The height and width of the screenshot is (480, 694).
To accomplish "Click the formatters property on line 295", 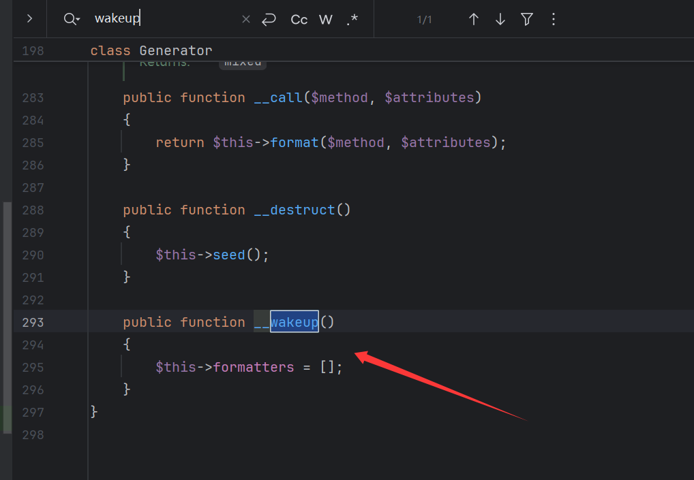I will 254,367.
